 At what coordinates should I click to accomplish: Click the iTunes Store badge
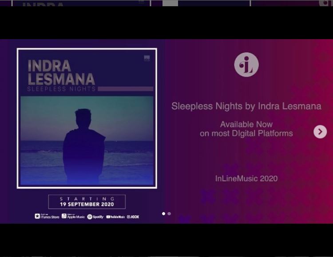click(47, 217)
